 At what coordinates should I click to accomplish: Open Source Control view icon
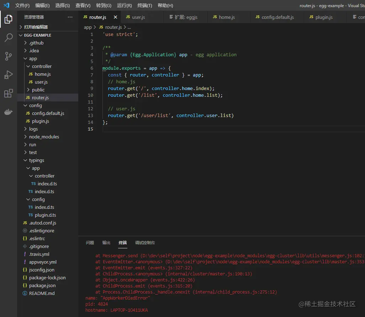9,56
